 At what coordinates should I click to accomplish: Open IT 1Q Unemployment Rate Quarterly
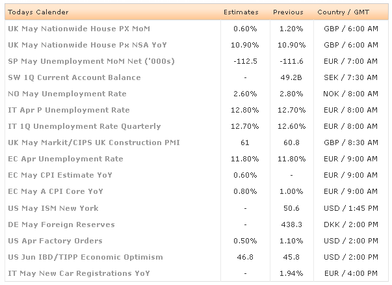click(x=84, y=126)
